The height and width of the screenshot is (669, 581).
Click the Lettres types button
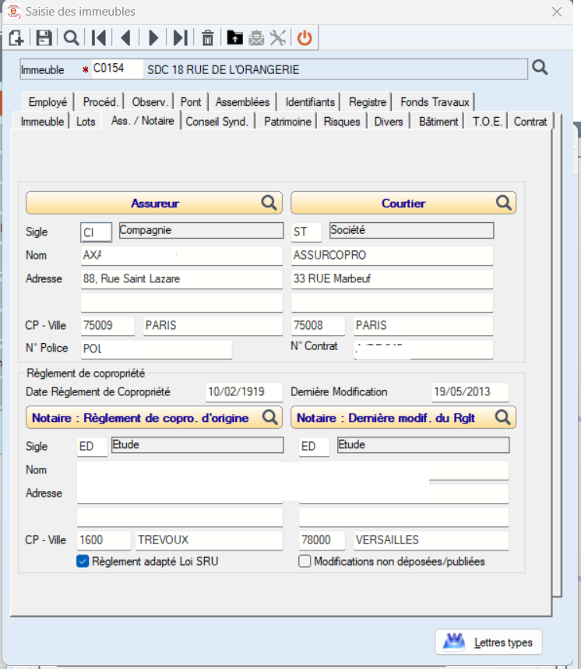coord(488,642)
